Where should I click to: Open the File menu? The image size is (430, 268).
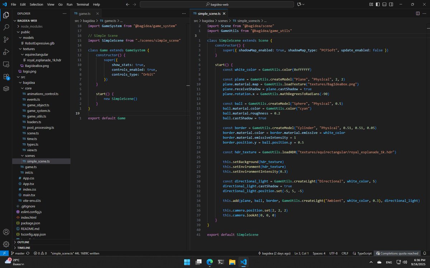click(x=13, y=4)
